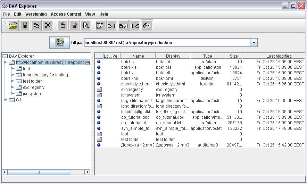Select the checkstyle.html file row

coord(135,84)
